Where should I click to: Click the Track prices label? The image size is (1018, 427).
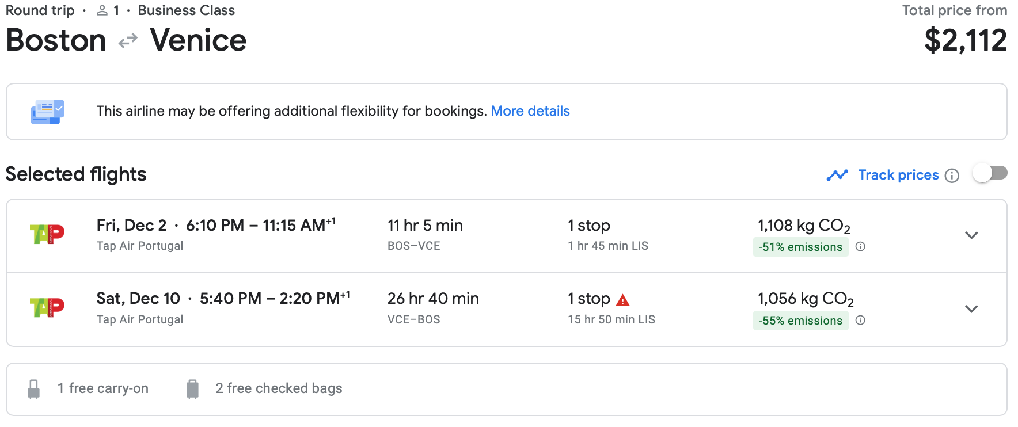(x=898, y=175)
